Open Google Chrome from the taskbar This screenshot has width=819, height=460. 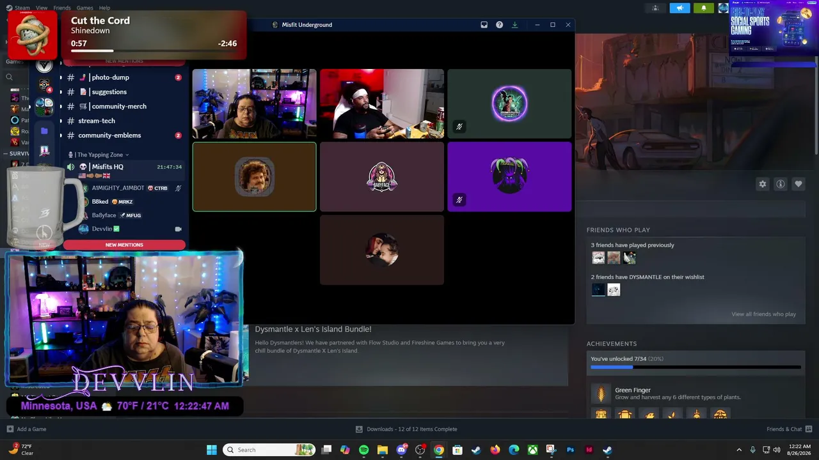click(x=438, y=450)
